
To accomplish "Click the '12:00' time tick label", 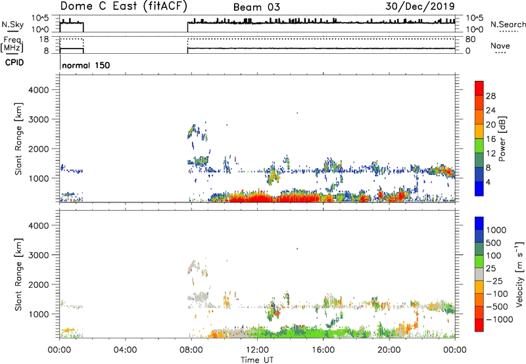I will (x=257, y=350).
